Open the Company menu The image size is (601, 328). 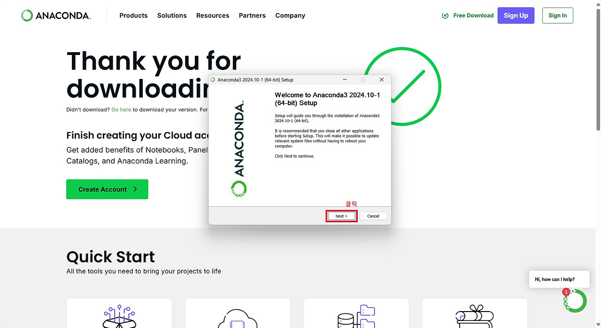[290, 16]
